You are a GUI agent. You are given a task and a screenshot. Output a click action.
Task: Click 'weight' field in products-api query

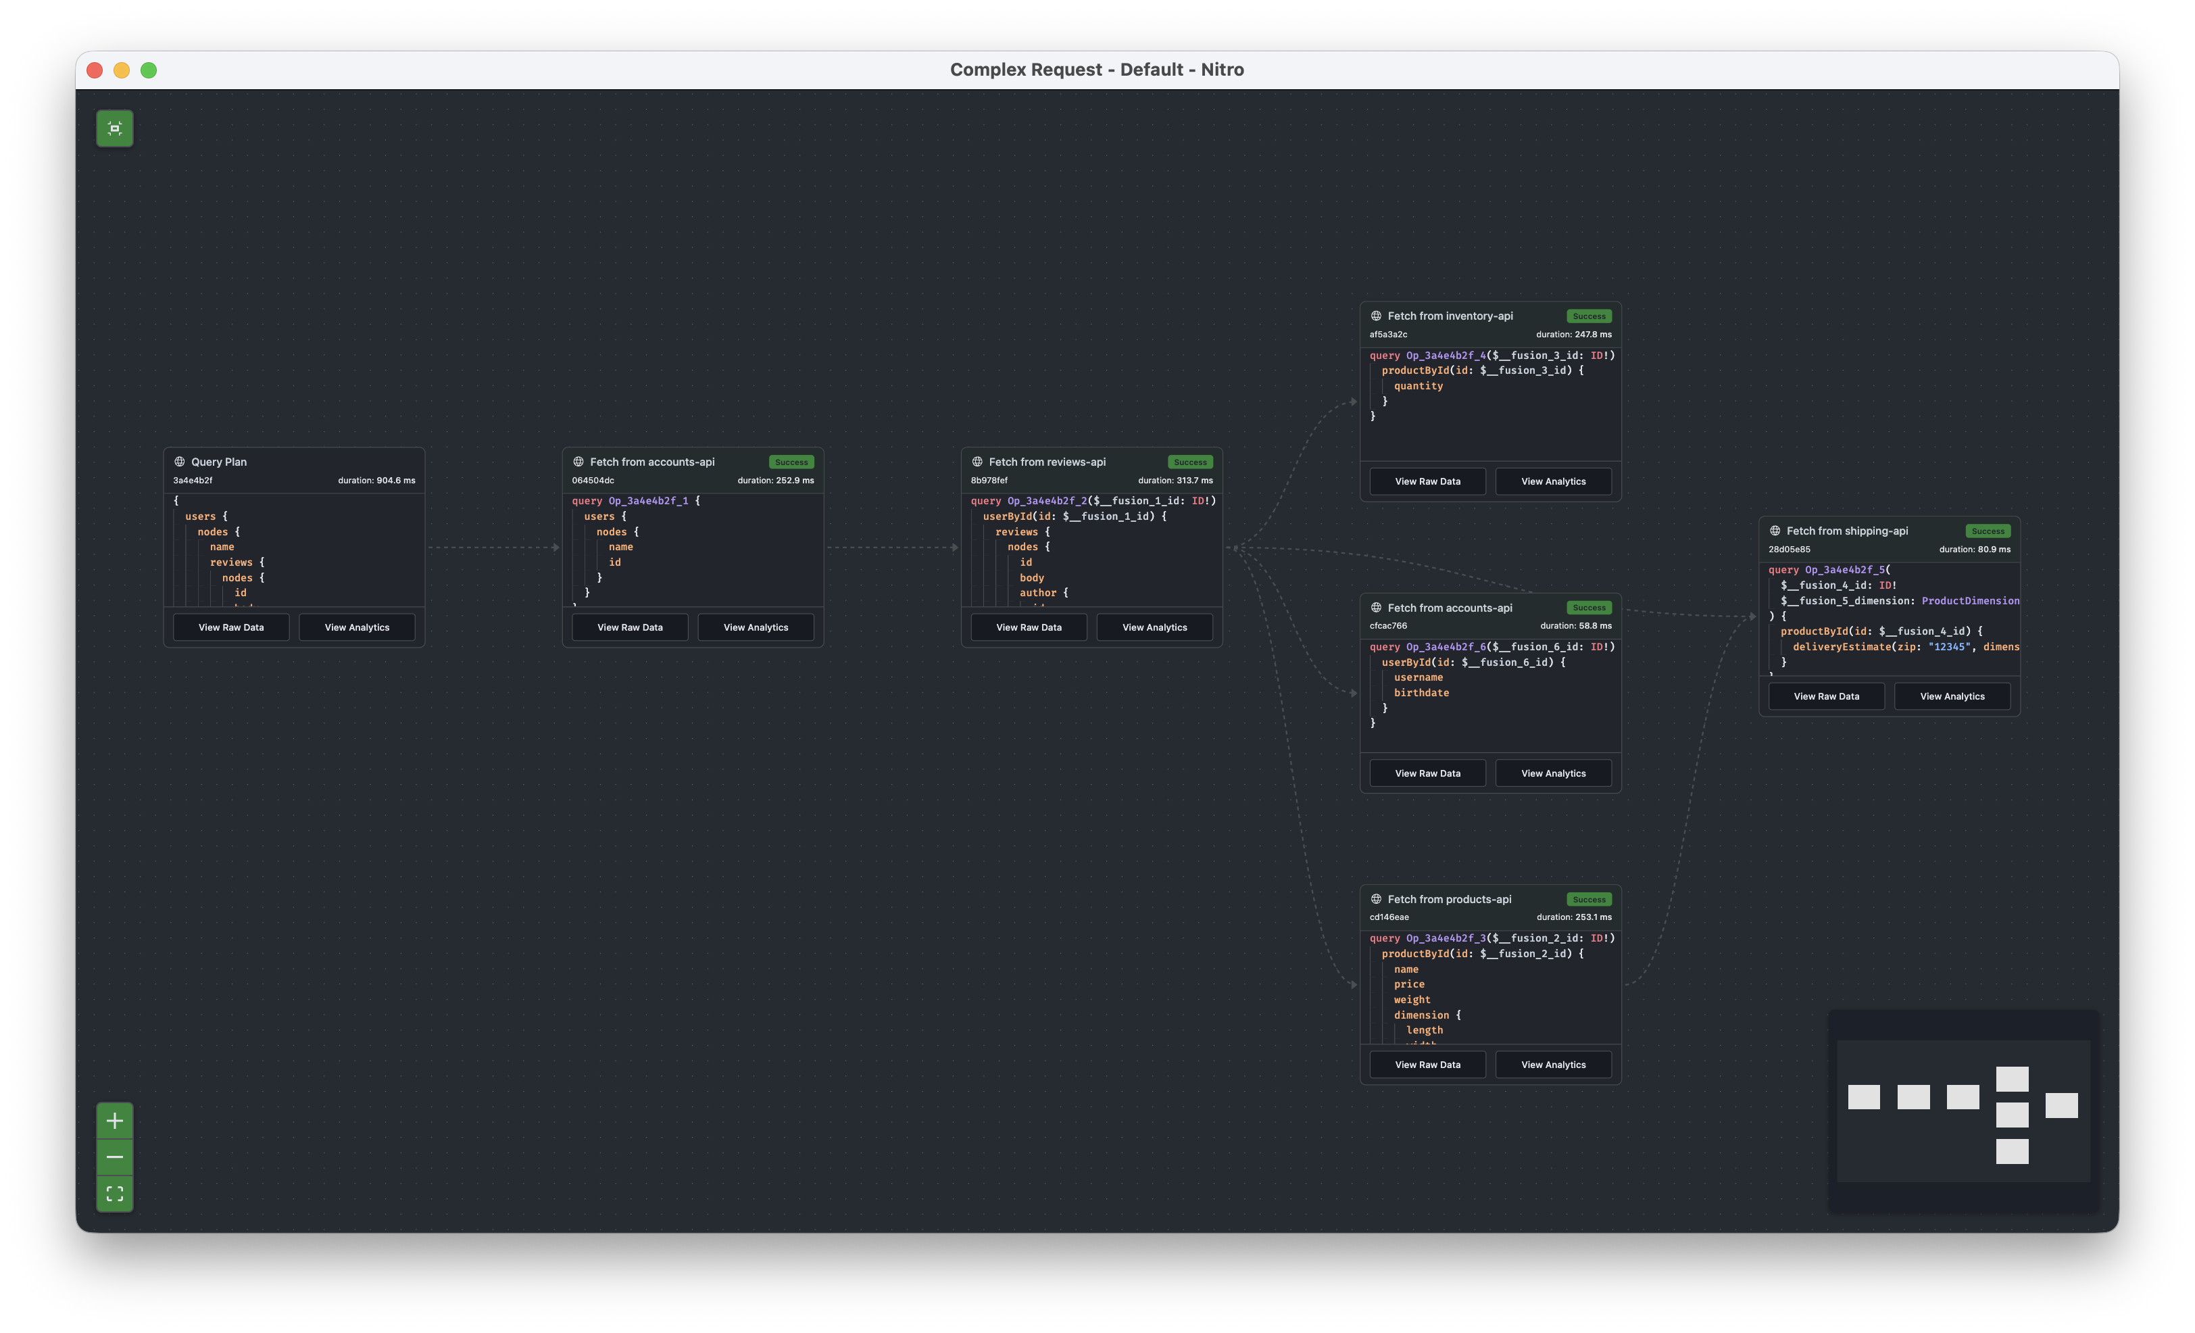click(1412, 999)
